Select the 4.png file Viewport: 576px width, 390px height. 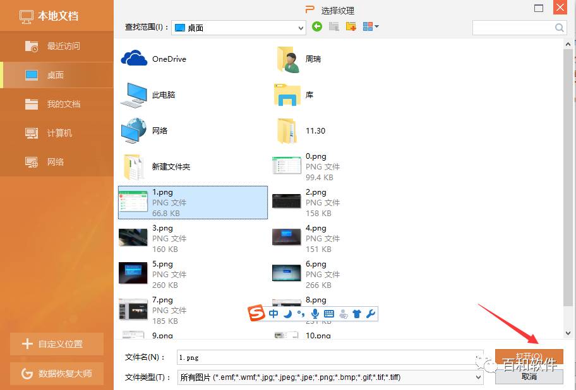coord(306,239)
